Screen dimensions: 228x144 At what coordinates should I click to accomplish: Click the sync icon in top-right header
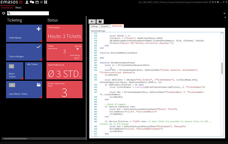pyautogui.click(x=211, y=2)
